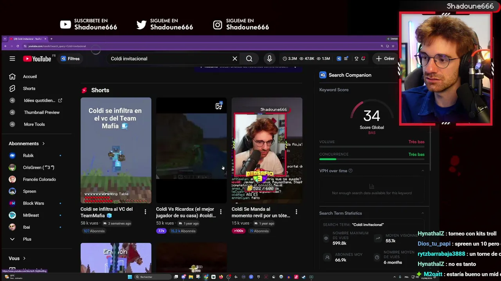Collapse the VPH over time section

pos(423,171)
